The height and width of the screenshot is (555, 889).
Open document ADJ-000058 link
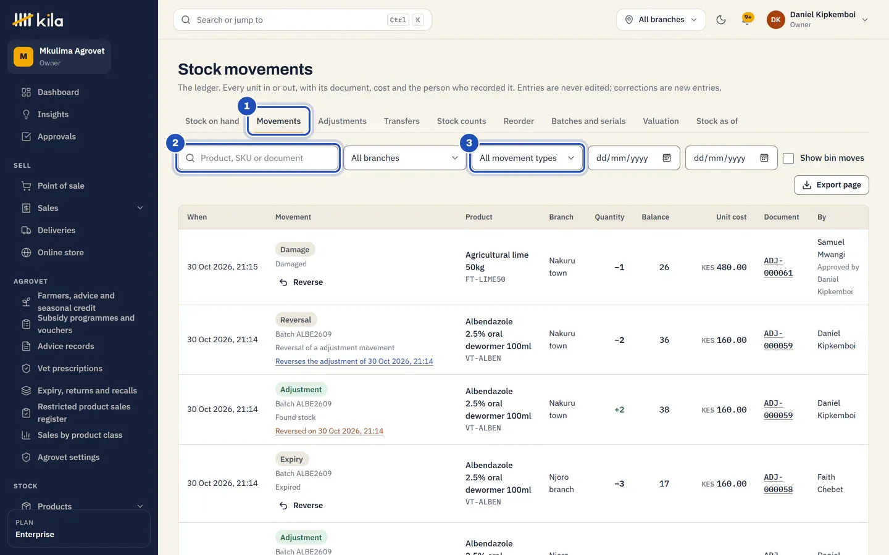(778, 483)
